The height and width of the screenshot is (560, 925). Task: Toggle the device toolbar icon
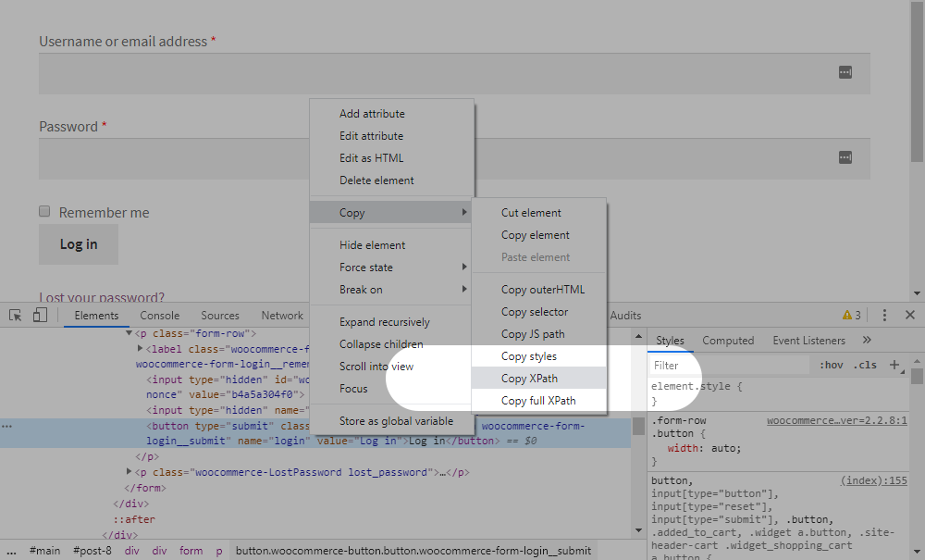click(x=40, y=315)
